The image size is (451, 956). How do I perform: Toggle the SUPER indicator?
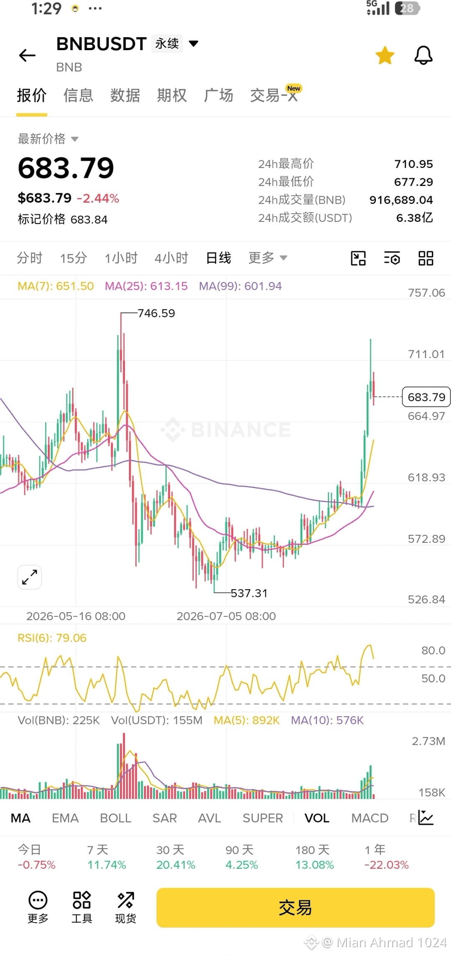tap(263, 818)
